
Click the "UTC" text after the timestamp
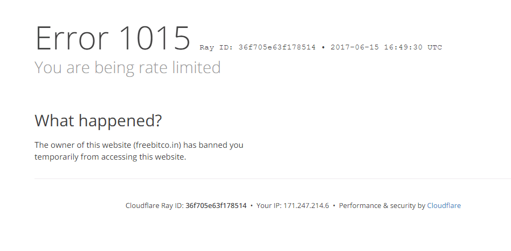[x=434, y=47]
